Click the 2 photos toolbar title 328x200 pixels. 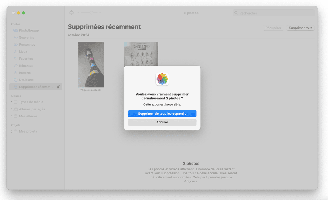tap(191, 13)
